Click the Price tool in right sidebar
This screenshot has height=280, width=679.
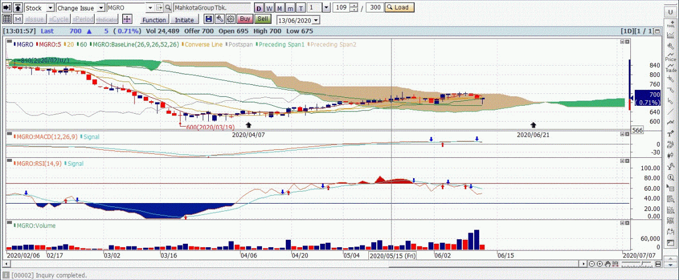671,55
